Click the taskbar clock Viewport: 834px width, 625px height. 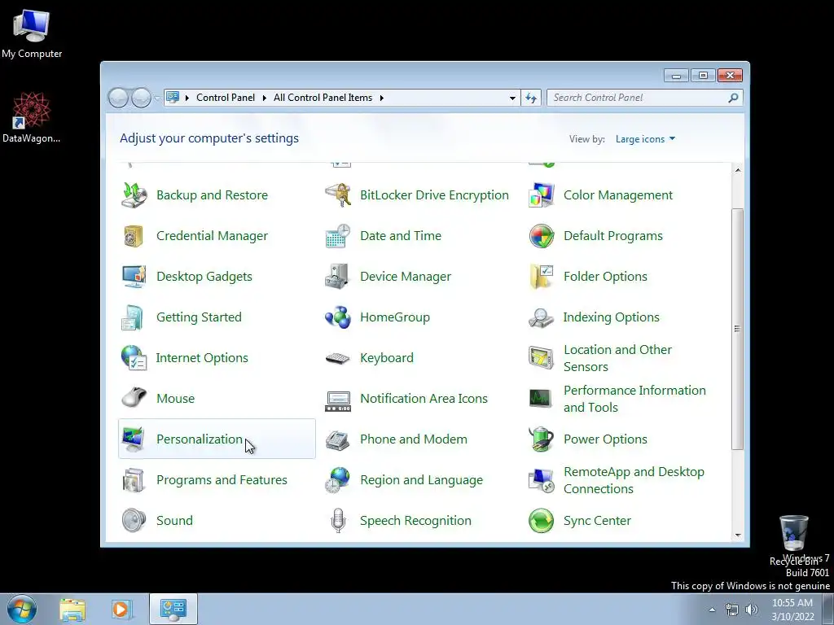pos(792,610)
